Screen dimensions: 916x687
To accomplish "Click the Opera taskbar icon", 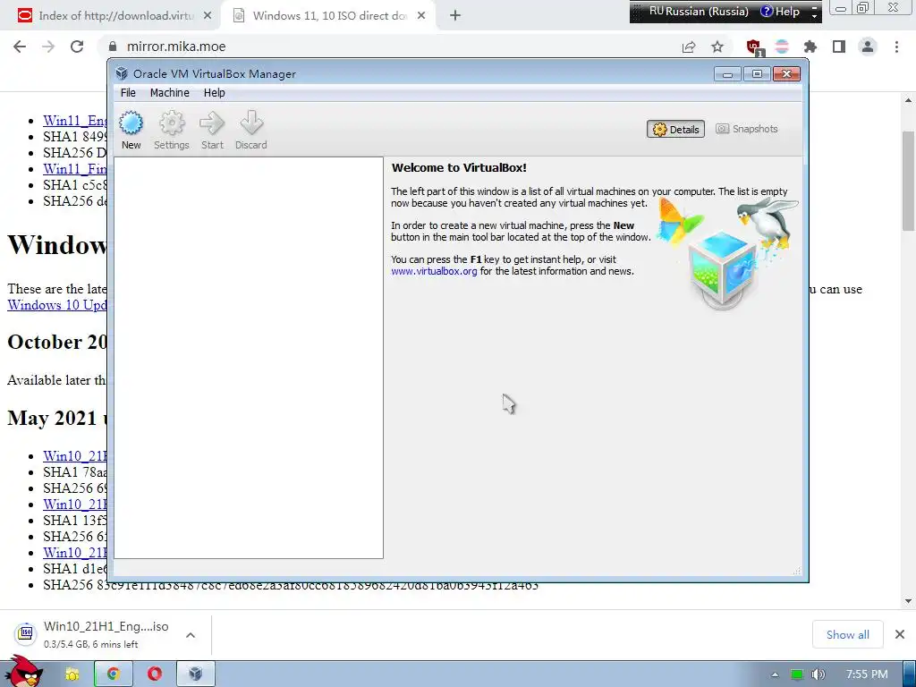I will pyautogui.click(x=154, y=674).
